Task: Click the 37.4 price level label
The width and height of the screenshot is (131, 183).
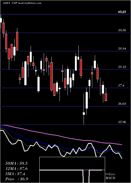Action: (121, 85)
